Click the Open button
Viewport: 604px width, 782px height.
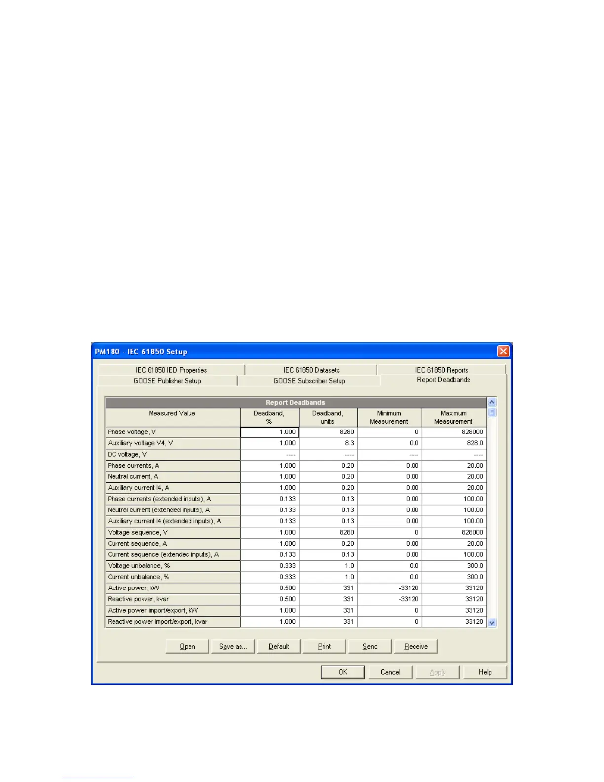[x=188, y=646]
